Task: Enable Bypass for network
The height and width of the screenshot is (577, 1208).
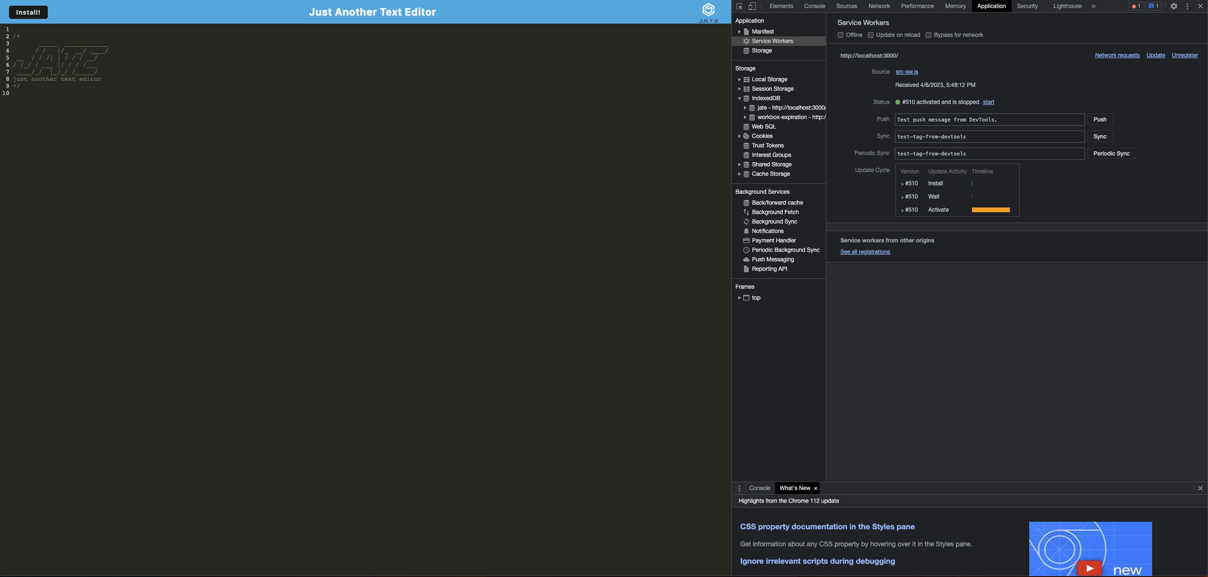Action: (x=928, y=35)
